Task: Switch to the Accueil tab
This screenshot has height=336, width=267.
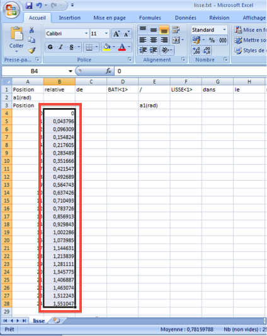Action: click(x=37, y=18)
